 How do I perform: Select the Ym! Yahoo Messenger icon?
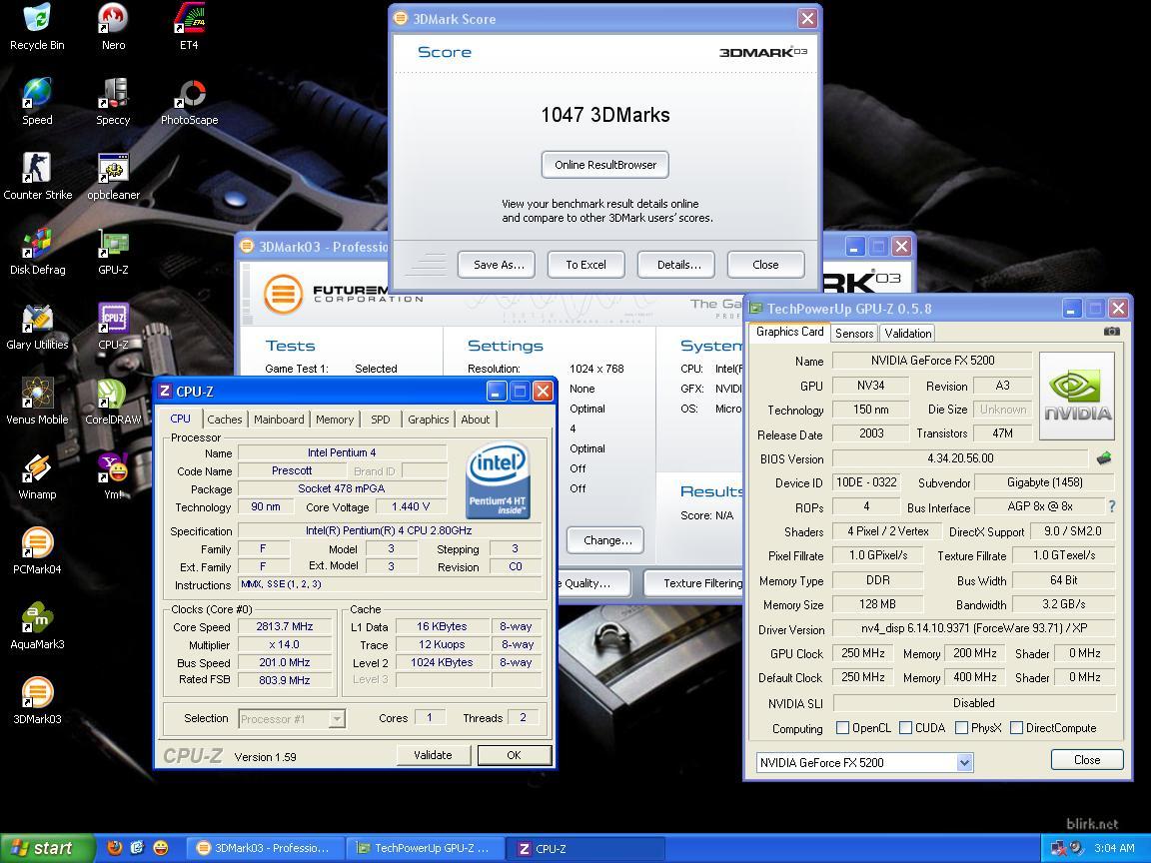coord(113,476)
